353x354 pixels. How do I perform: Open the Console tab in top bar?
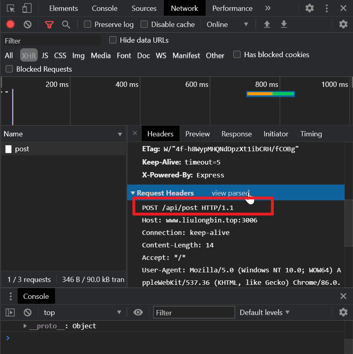click(104, 8)
